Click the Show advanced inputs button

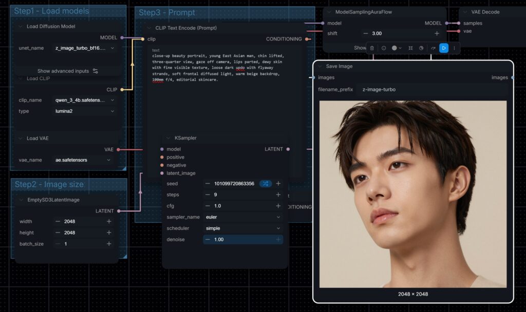(67, 71)
